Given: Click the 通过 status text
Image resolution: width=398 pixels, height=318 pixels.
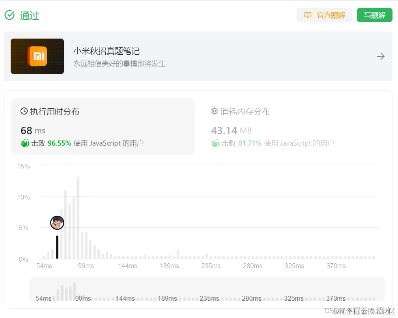Looking at the screenshot, I should point(30,15).
